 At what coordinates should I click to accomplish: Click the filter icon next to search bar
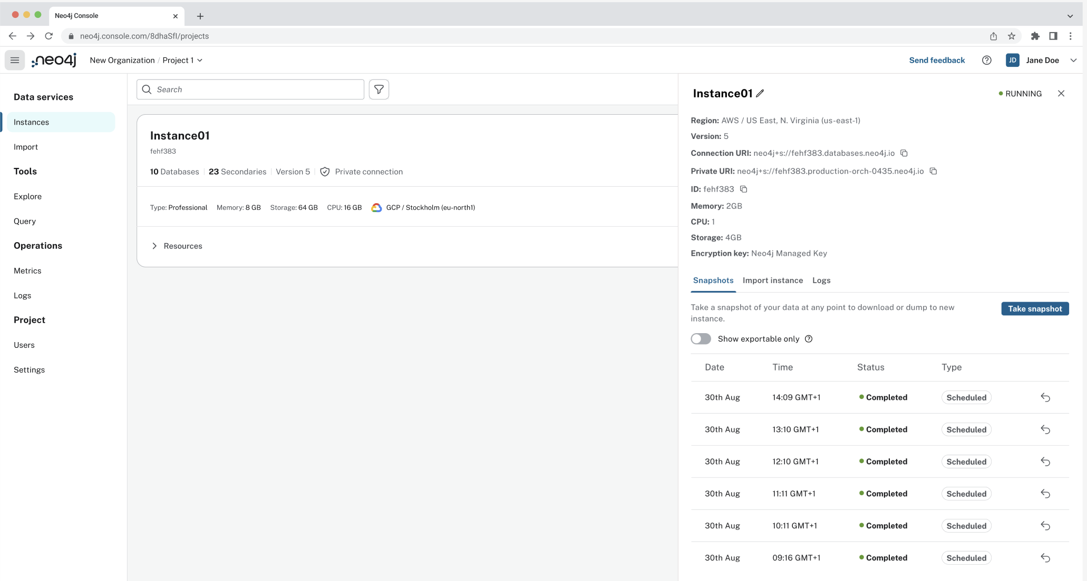click(379, 89)
